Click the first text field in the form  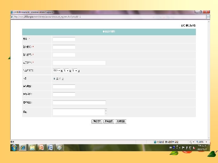point(64,39)
